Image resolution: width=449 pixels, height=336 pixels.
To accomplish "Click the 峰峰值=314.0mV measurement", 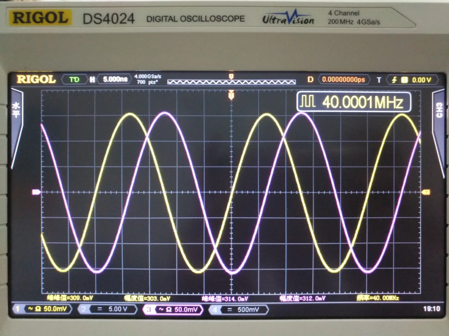I will click(225, 298).
